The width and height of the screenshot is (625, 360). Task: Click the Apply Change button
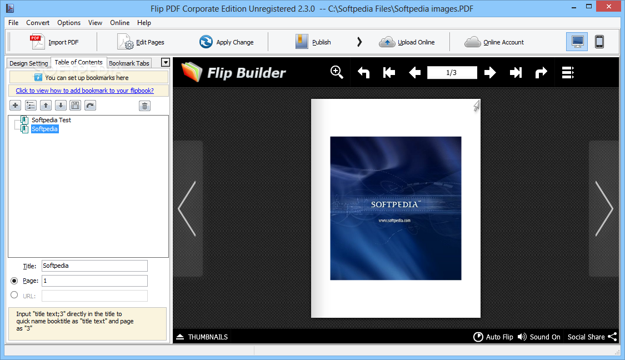pos(226,42)
